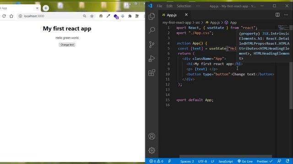293x164 pixels.
Task: Select JavaScript language mode
Action: pyautogui.click(x=226, y=161)
